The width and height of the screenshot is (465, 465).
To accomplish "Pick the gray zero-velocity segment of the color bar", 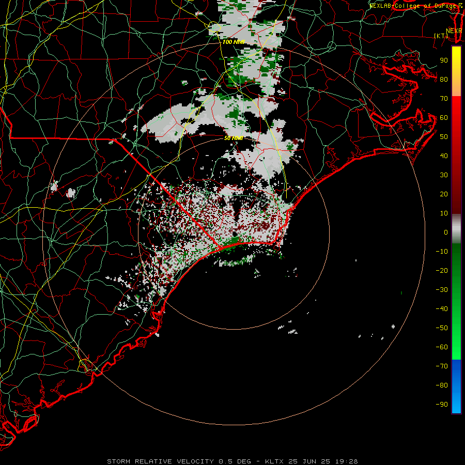I will (456, 229).
